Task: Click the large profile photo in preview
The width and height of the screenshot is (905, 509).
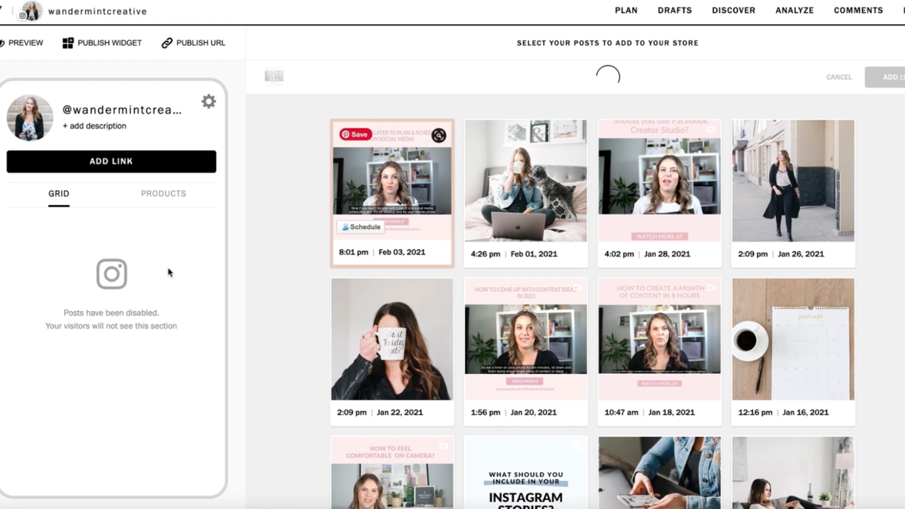Action: pyautogui.click(x=30, y=117)
